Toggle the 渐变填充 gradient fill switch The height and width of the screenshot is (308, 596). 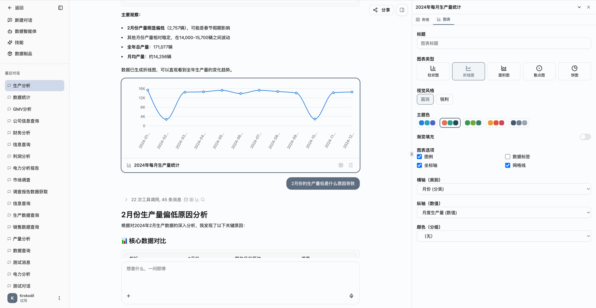pyautogui.click(x=585, y=137)
